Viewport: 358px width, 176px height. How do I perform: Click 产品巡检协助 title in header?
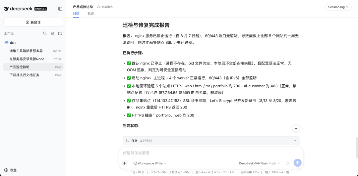coord(83,7)
